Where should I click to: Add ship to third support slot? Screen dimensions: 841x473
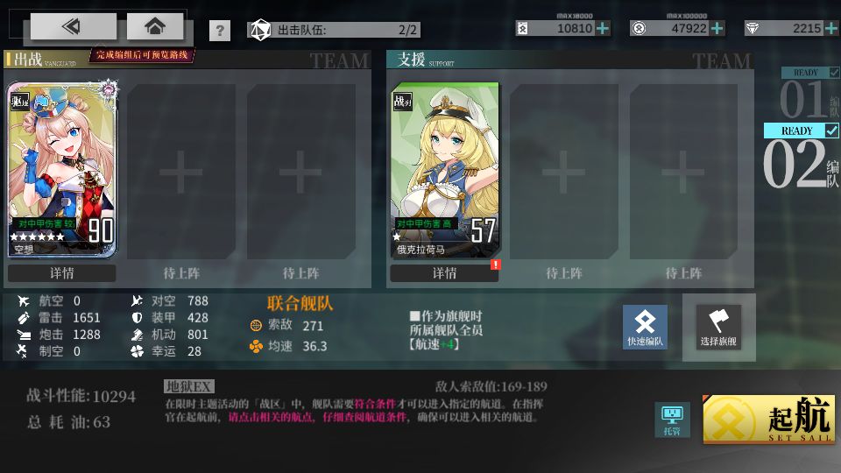(x=683, y=172)
